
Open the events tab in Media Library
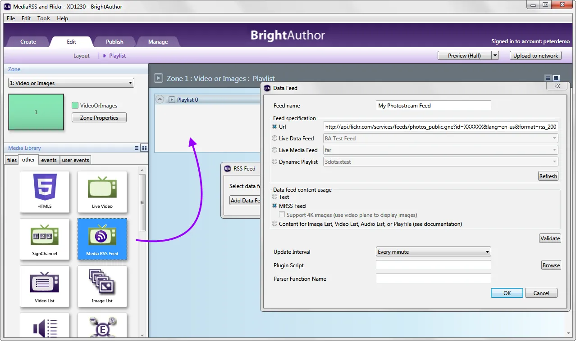(49, 160)
